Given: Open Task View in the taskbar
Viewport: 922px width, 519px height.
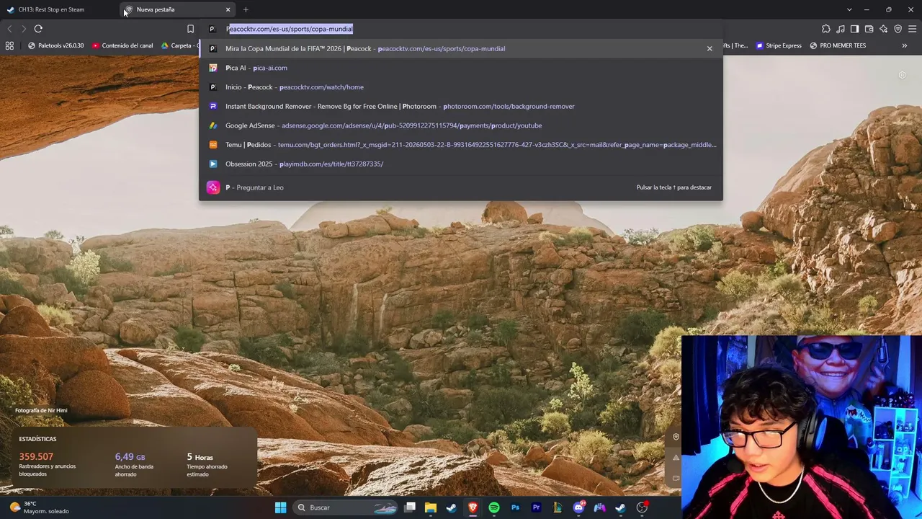Looking at the screenshot, I should (x=410, y=507).
